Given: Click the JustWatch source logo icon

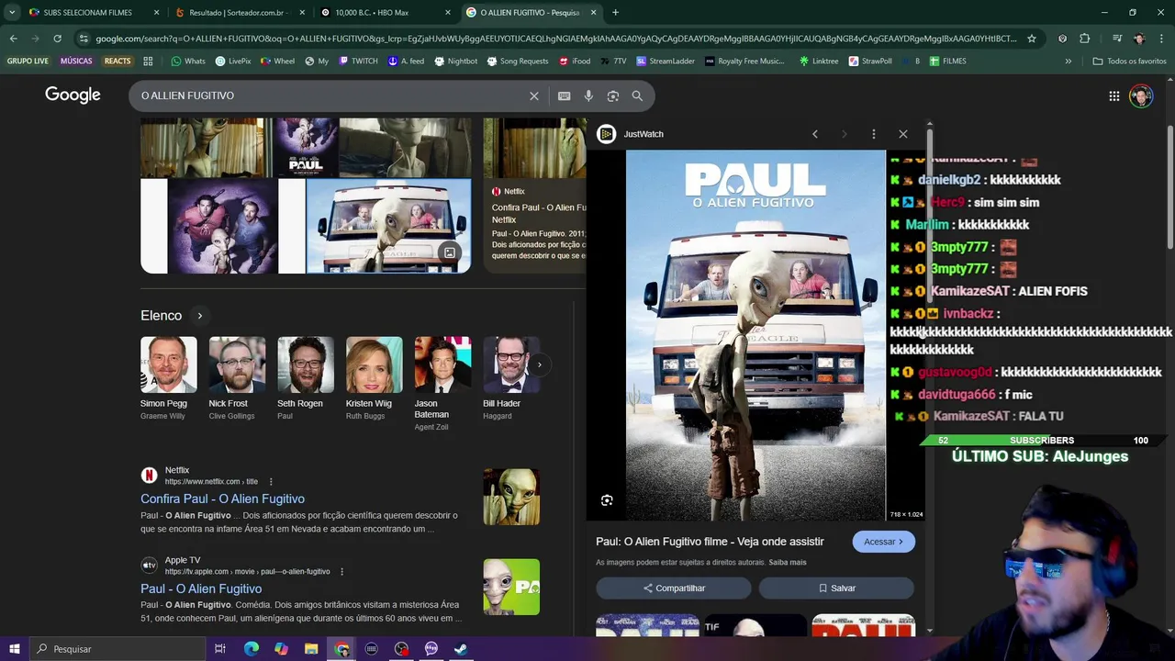Looking at the screenshot, I should tap(606, 134).
